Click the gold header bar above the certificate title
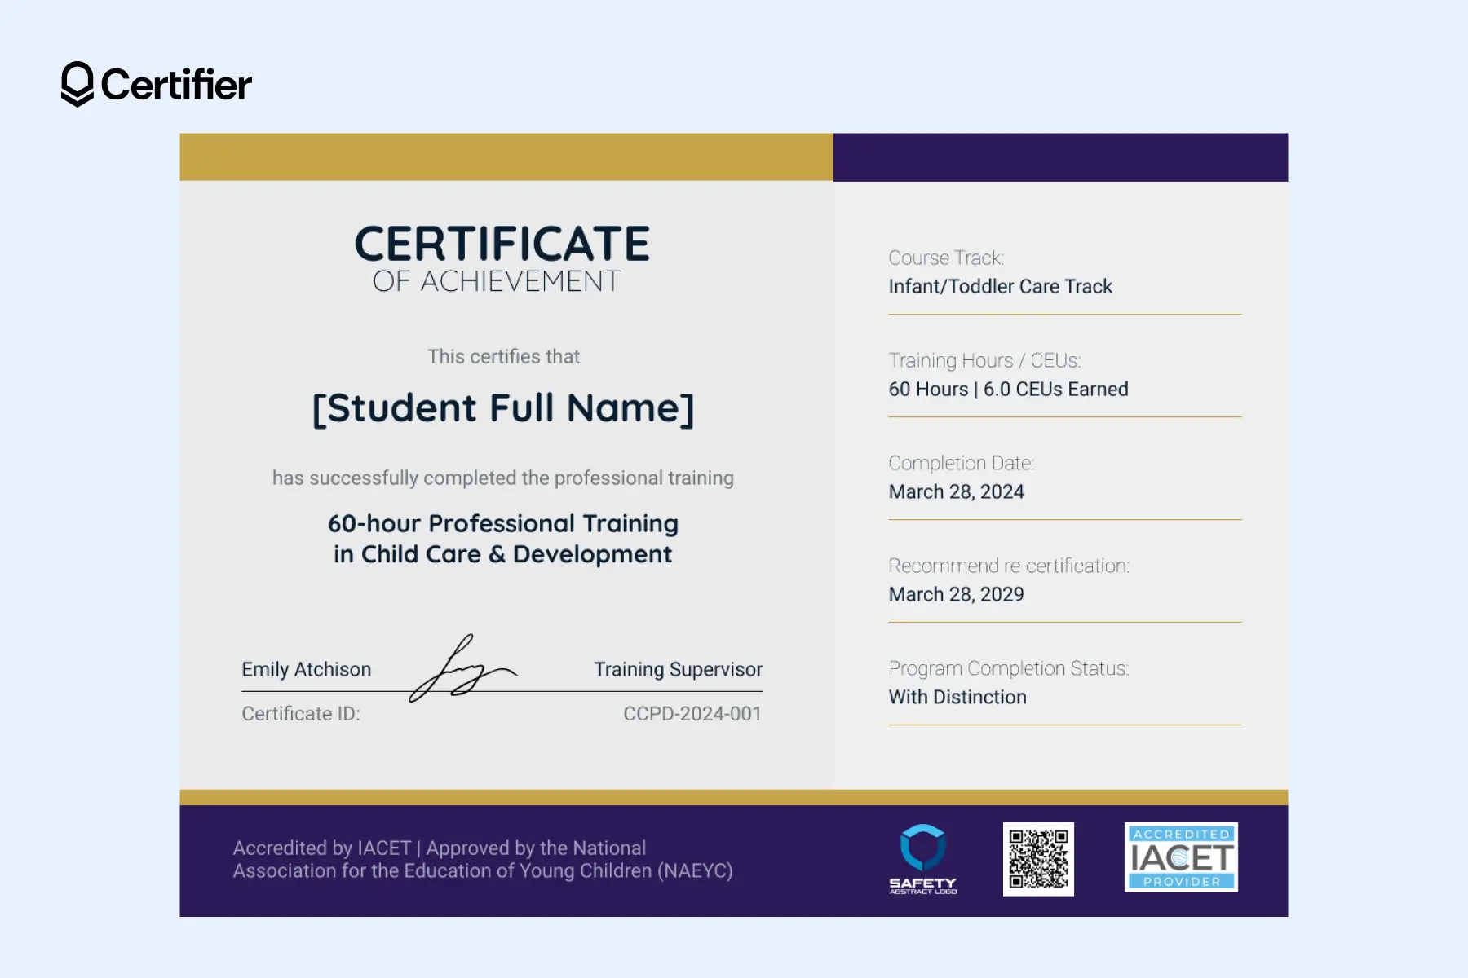Screen dimensions: 1468x978 click(503, 155)
